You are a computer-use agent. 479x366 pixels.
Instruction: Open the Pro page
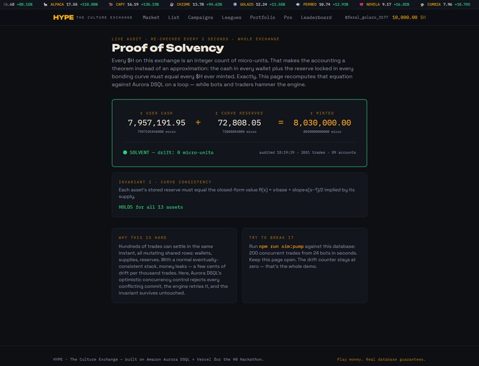(288, 17)
